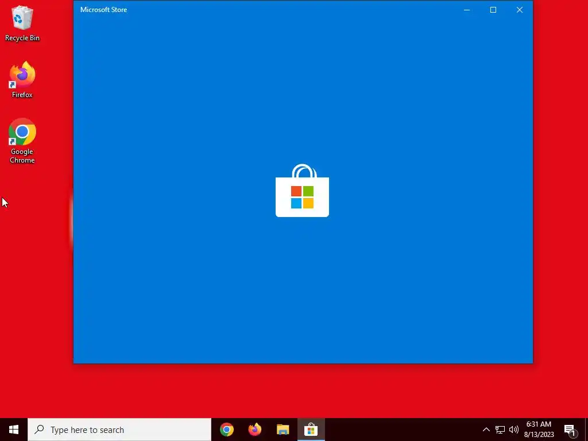Launch Firefox from the taskbar

(x=254, y=430)
